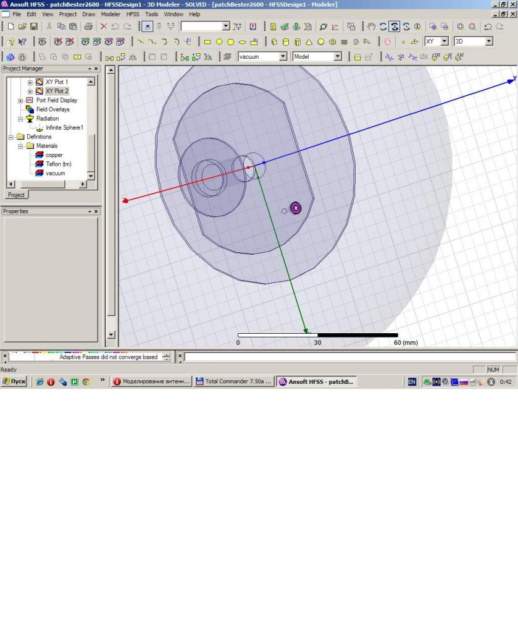The image size is (518, 633).
Task: Click the copper material icon
Action: click(40, 155)
